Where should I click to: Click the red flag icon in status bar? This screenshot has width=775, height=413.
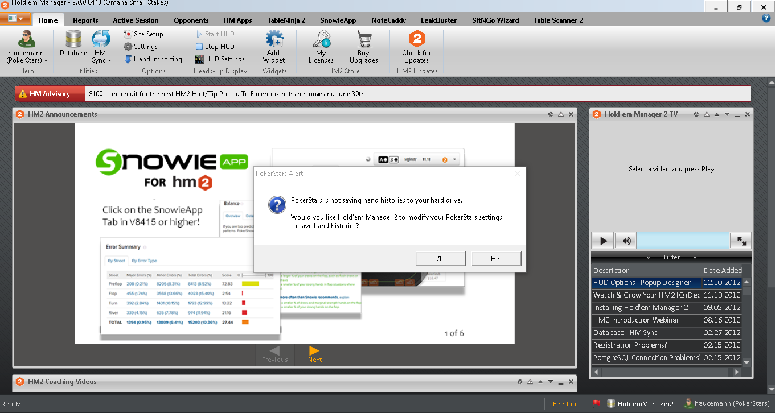tap(597, 403)
